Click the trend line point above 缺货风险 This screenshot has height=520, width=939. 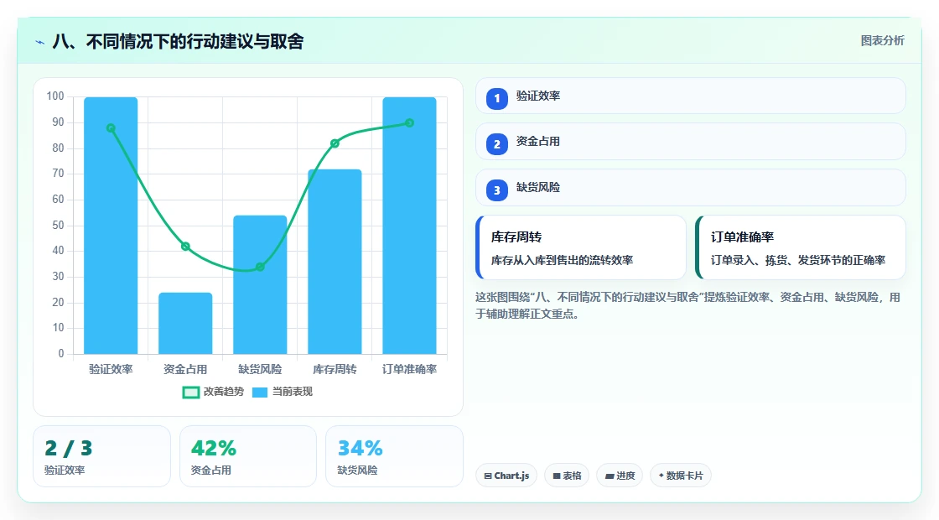coord(260,267)
